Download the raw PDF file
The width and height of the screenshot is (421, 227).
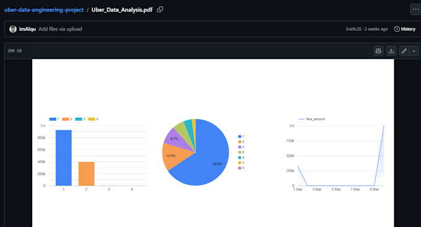(x=391, y=51)
